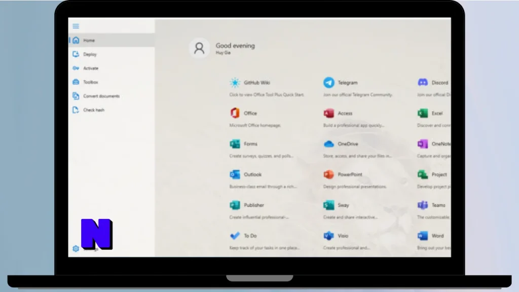Click the Office logo icon
The image size is (519, 292).
coord(235,113)
